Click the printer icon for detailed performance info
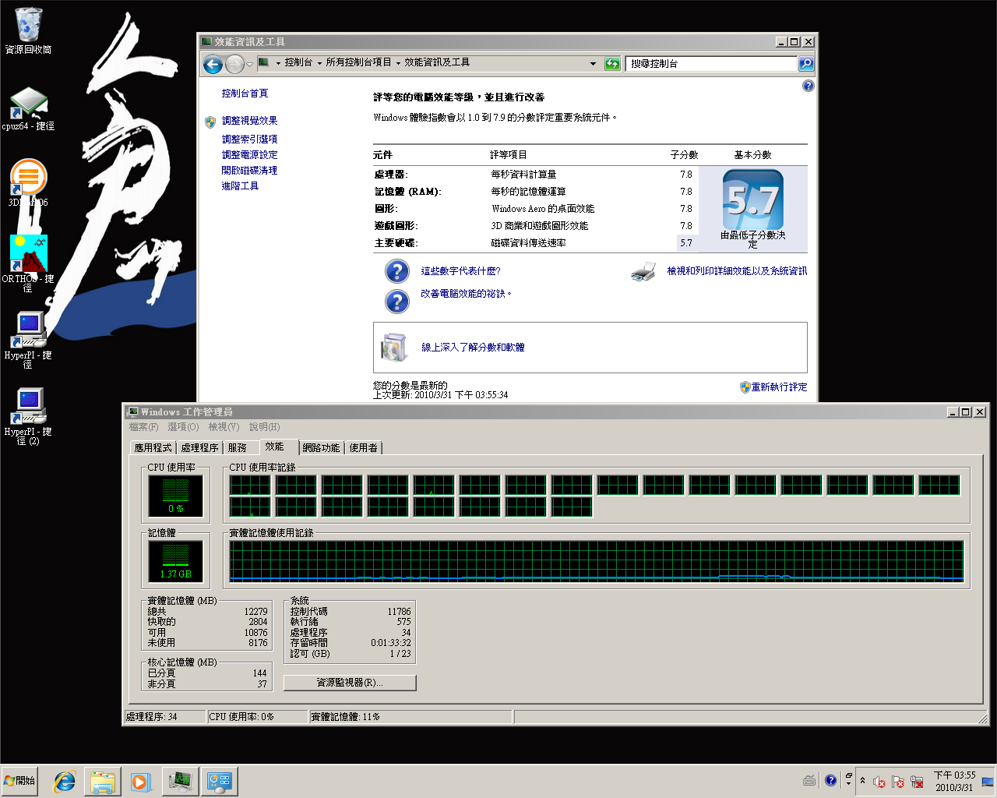This screenshot has height=798, width=997. pyautogui.click(x=643, y=271)
